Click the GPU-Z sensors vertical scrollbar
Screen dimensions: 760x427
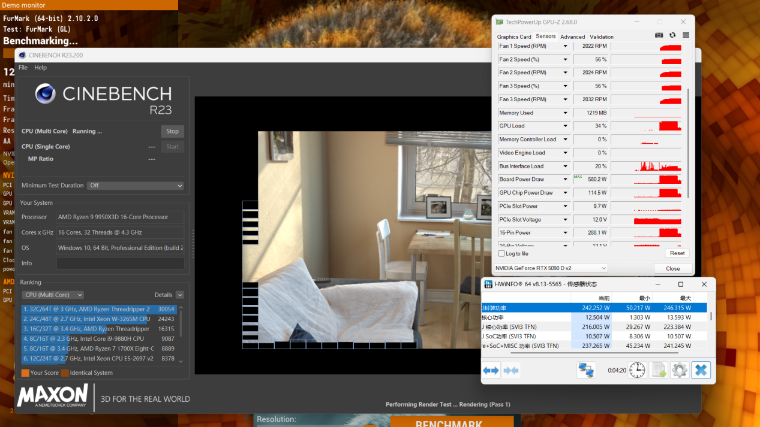click(x=689, y=144)
